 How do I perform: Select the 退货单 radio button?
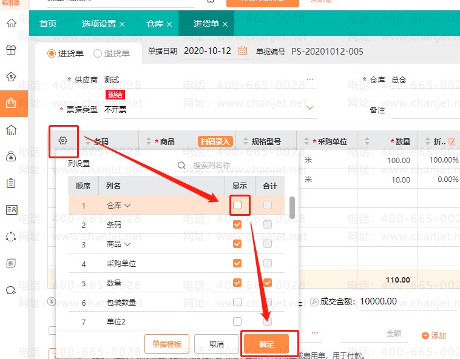pyautogui.click(x=97, y=53)
